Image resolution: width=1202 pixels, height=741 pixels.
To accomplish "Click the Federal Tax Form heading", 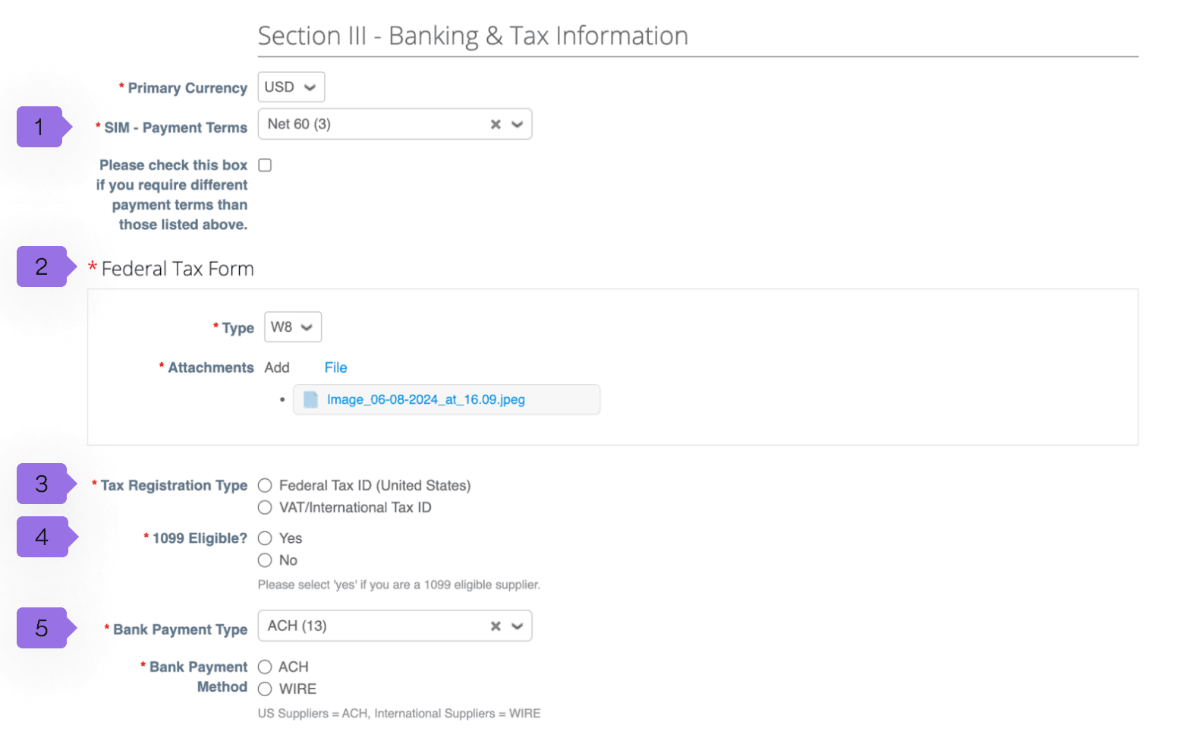I will [178, 269].
